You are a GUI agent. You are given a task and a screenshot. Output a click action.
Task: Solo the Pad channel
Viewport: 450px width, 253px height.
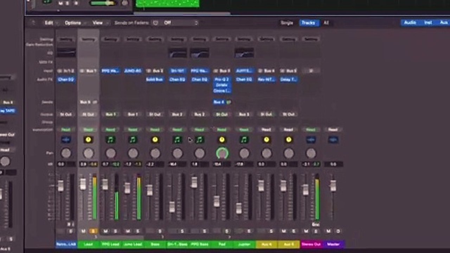click(227, 231)
